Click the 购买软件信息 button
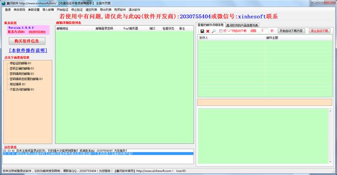 pyautogui.click(x=27, y=41)
